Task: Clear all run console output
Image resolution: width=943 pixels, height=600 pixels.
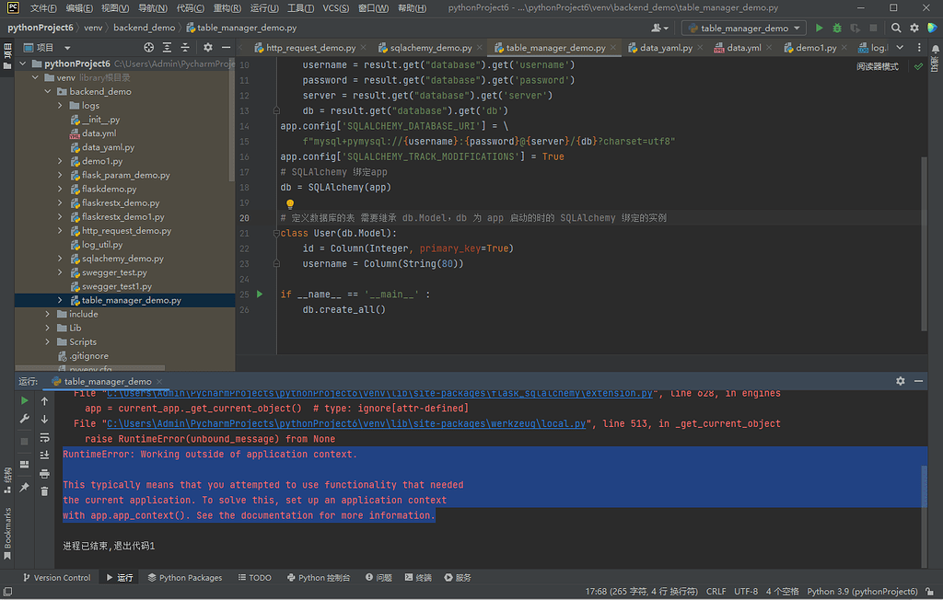Action: [x=44, y=491]
